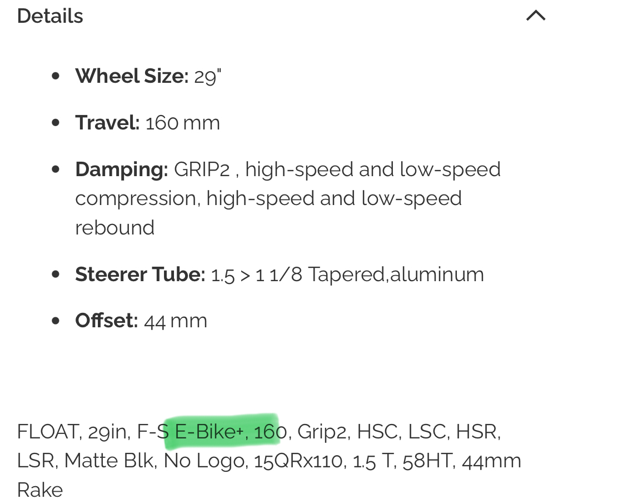Click the No Logo text
The height and width of the screenshot is (504, 628).
206,461
